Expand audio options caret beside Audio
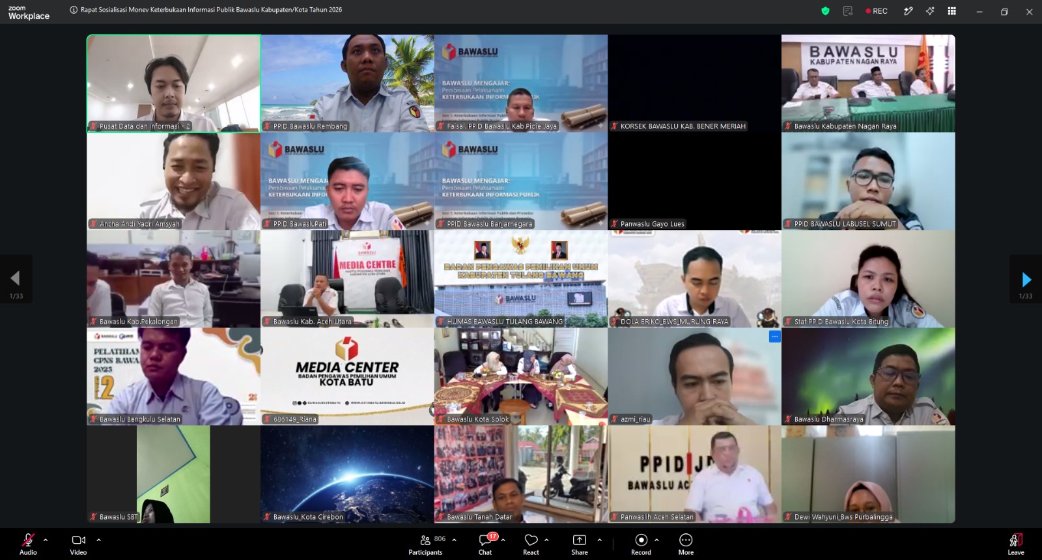This screenshot has width=1042, height=560. [x=46, y=540]
